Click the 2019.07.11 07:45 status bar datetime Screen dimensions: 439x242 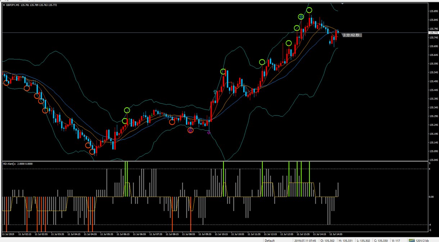(x=306, y=240)
